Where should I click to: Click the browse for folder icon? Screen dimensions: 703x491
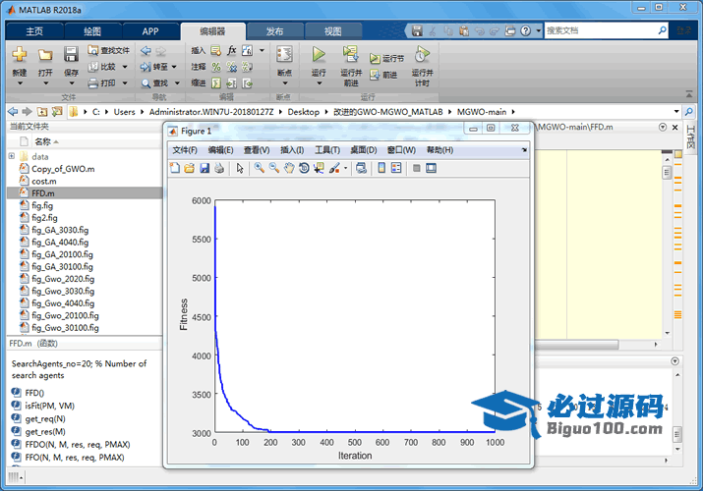coord(57,111)
